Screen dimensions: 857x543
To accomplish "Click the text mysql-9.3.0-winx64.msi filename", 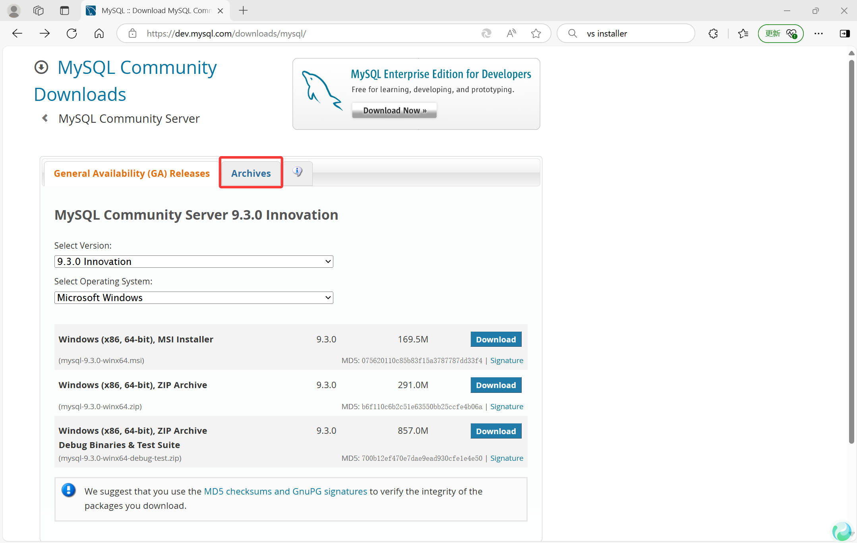I will click(x=101, y=360).
